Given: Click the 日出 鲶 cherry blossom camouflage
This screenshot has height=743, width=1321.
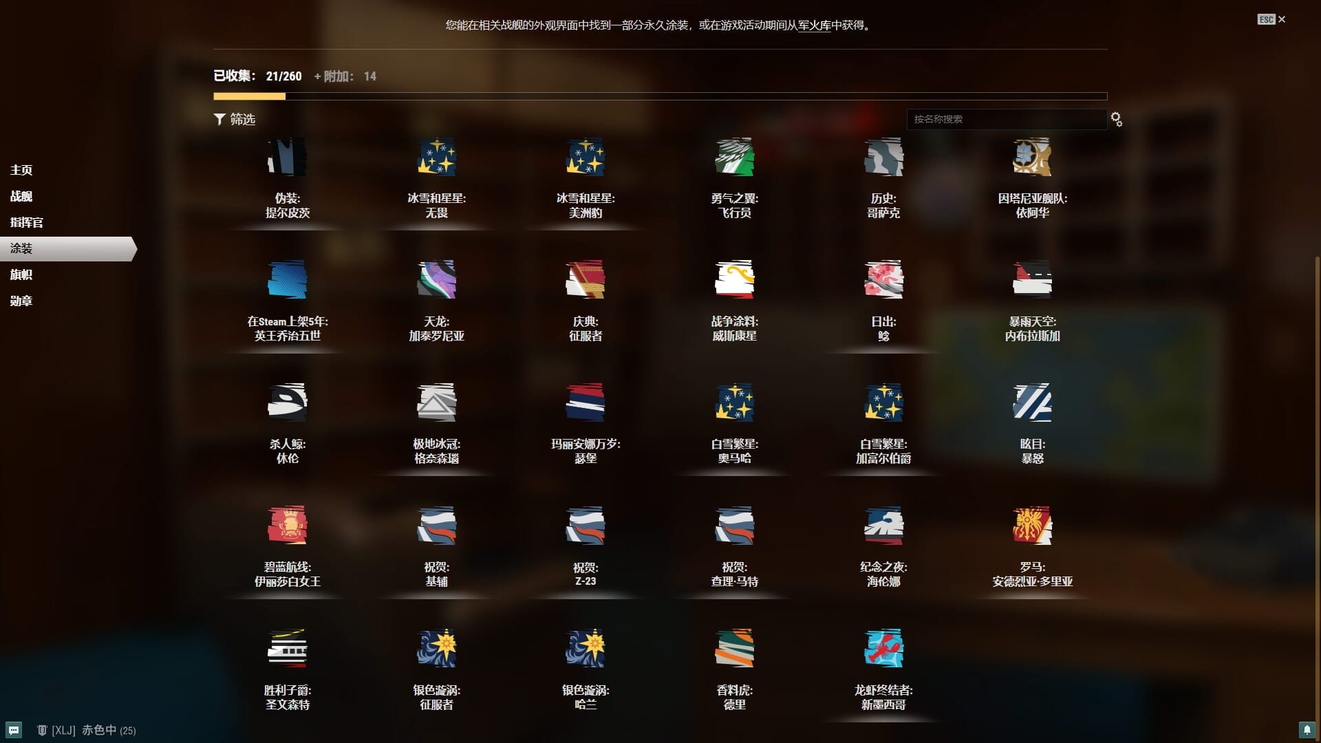Looking at the screenshot, I should pyautogui.click(x=883, y=280).
